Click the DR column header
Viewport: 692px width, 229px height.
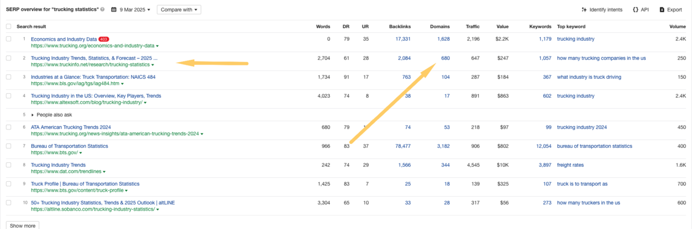point(346,26)
